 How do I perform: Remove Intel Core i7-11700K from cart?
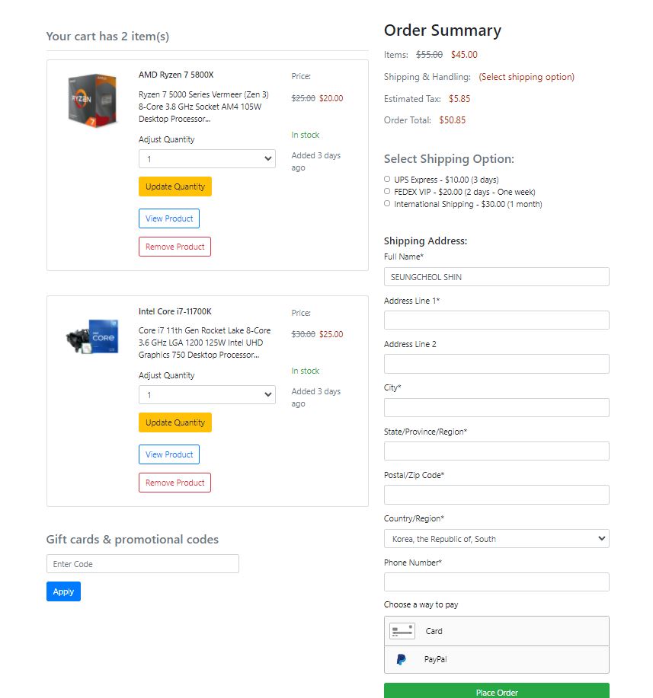174,483
